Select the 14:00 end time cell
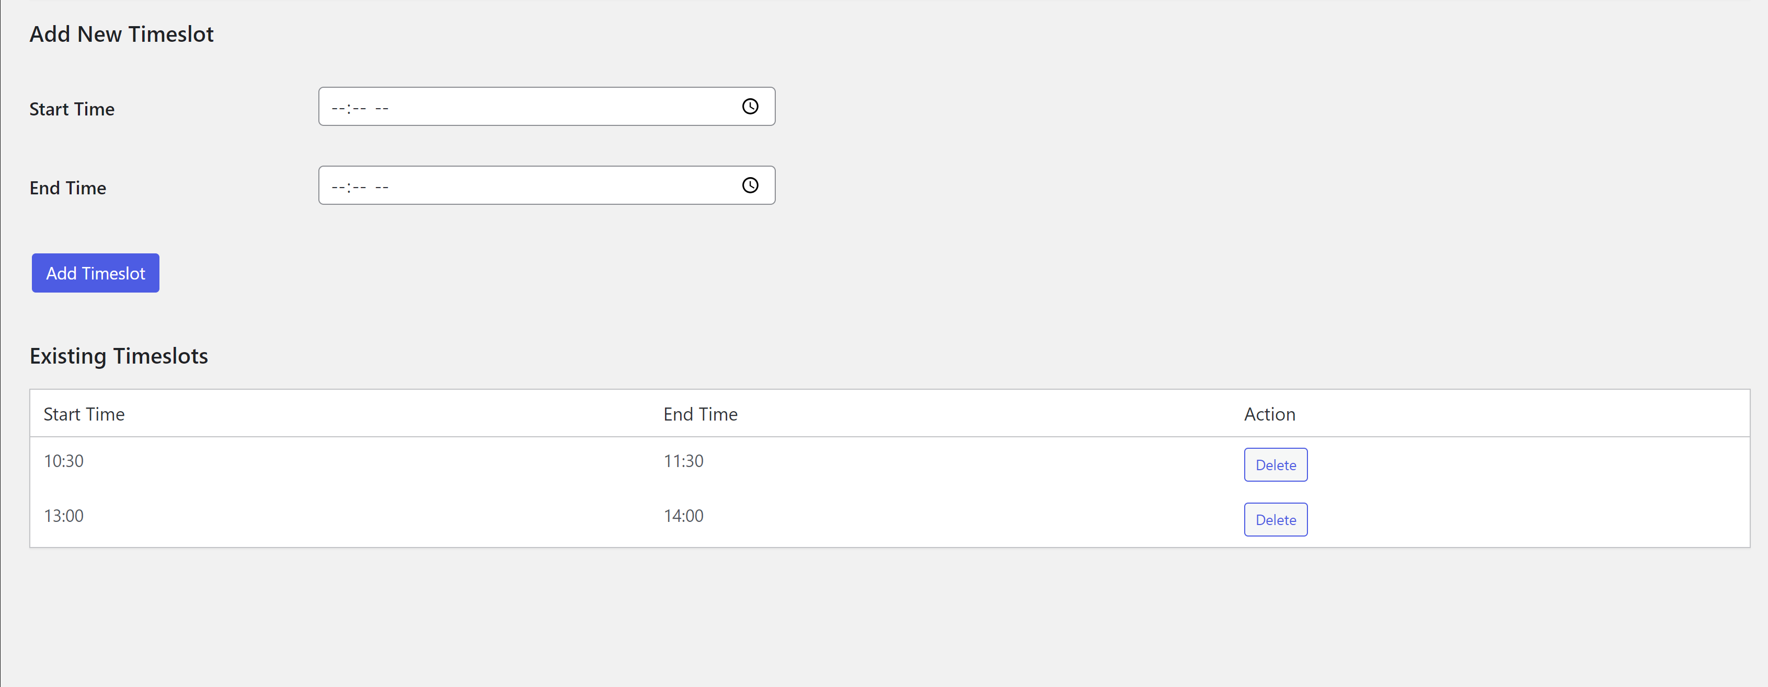 coord(683,516)
